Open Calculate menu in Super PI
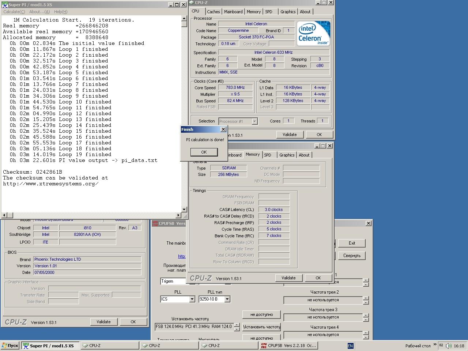 [x=14, y=12]
